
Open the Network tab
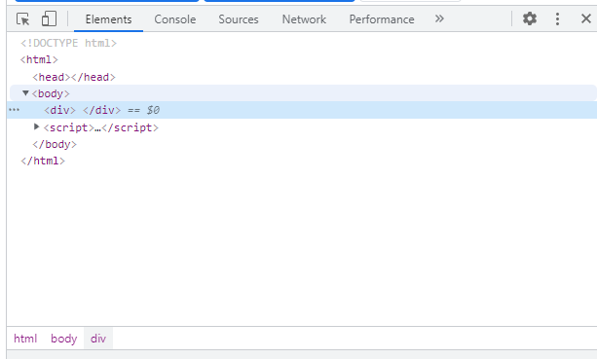click(x=304, y=19)
